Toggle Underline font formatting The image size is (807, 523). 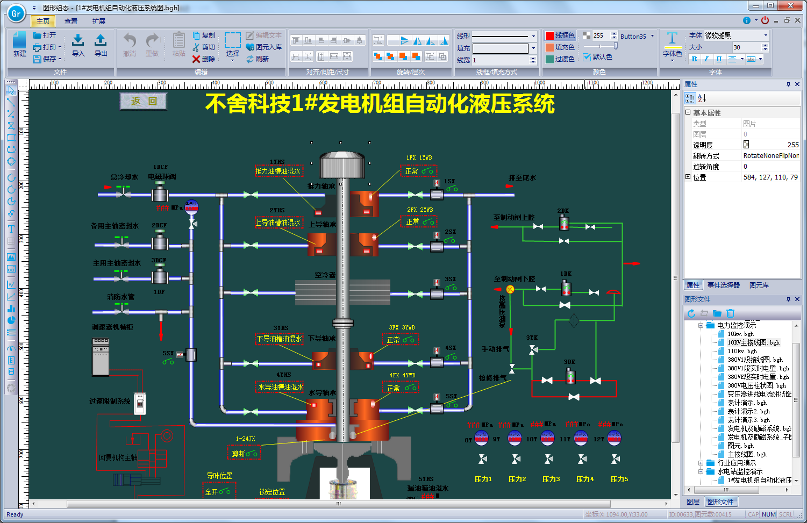click(719, 59)
